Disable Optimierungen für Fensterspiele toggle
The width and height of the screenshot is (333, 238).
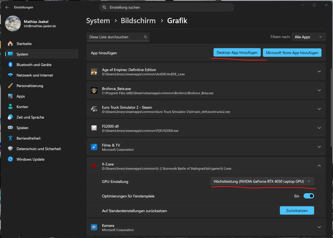point(309,196)
